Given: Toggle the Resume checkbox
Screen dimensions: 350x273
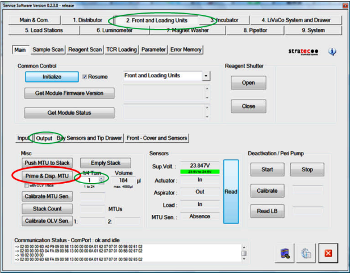Looking at the screenshot, I should pyautogui.click(x=85, y=77).
